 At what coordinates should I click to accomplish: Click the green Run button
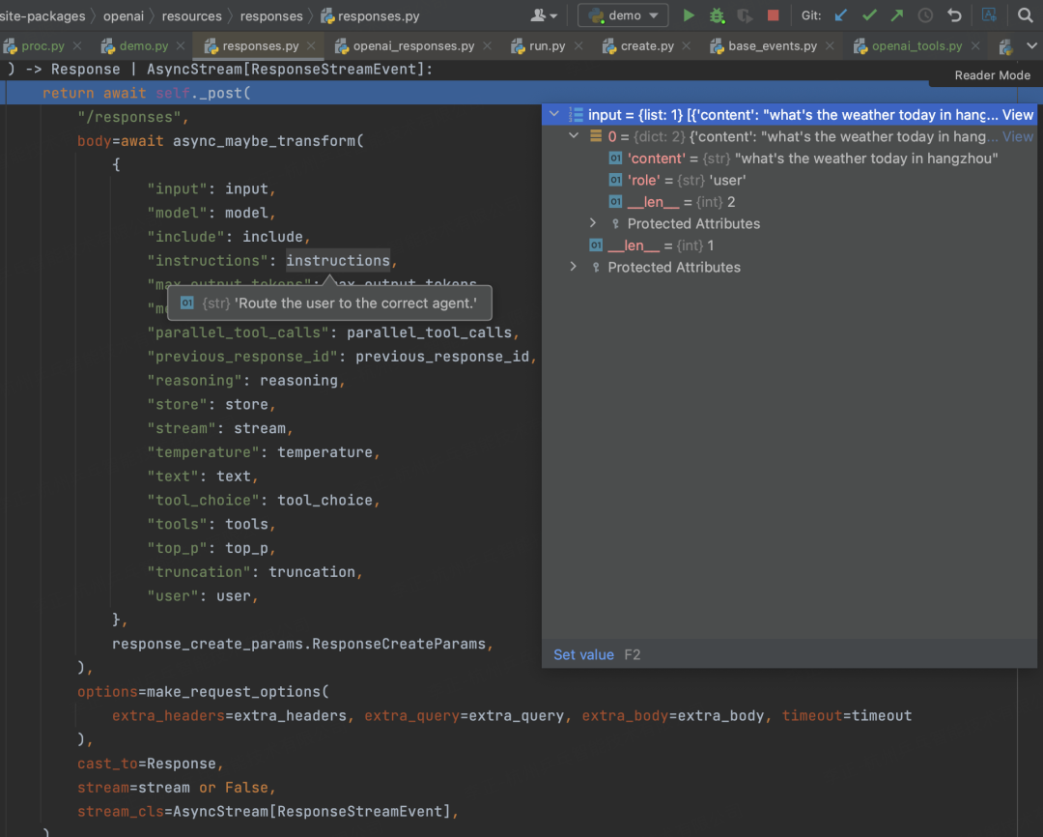(689, 15)
